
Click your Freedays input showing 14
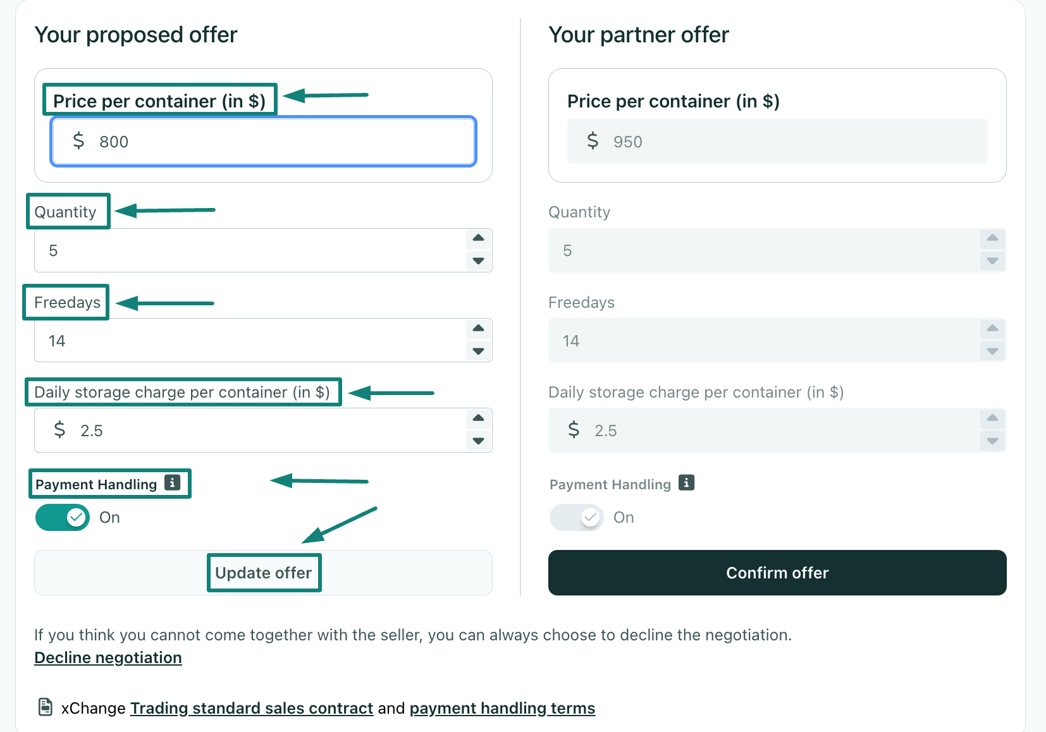250,340
